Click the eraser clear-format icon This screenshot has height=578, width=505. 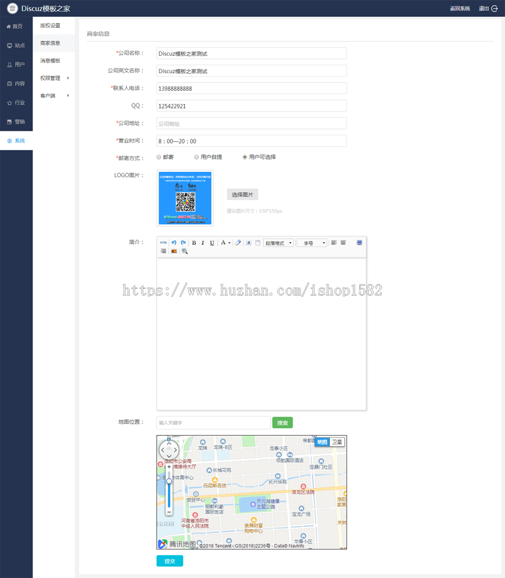point(239,243)
